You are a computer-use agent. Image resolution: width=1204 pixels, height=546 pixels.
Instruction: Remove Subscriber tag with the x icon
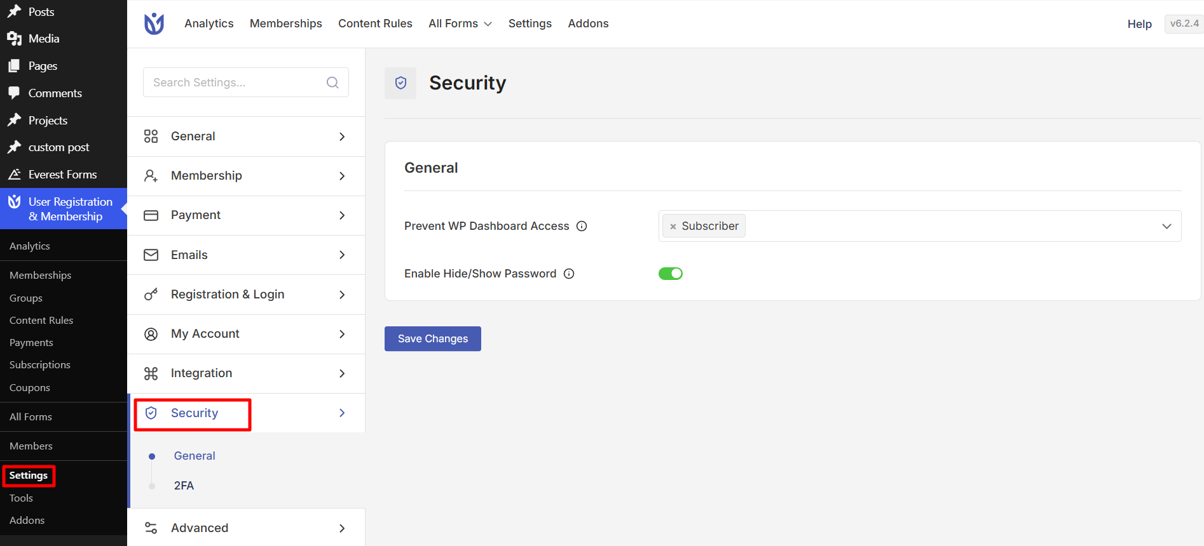coord(673,227)
